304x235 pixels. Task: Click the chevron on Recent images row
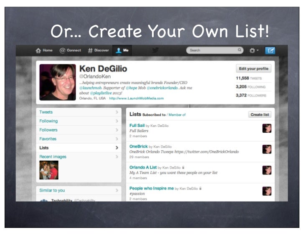[x=117, y=157]
